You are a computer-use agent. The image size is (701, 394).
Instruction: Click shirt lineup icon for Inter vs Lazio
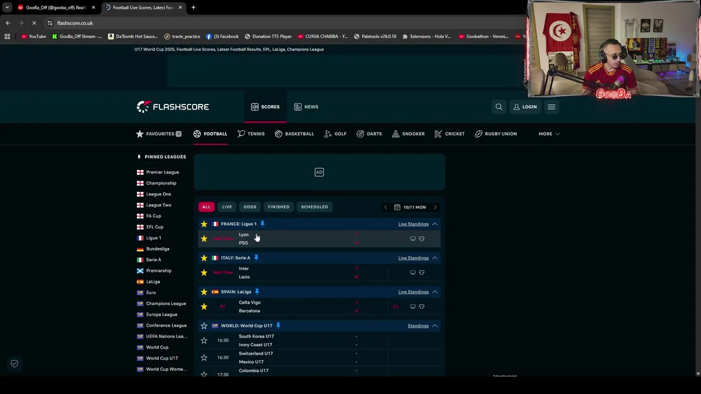pos(422,273)
